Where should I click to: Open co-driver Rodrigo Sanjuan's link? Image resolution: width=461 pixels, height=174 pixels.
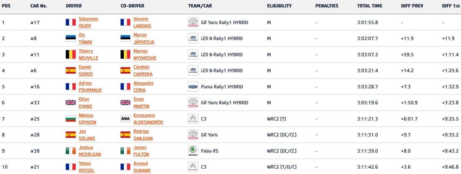pyautogui.click(x=143, y=134)
